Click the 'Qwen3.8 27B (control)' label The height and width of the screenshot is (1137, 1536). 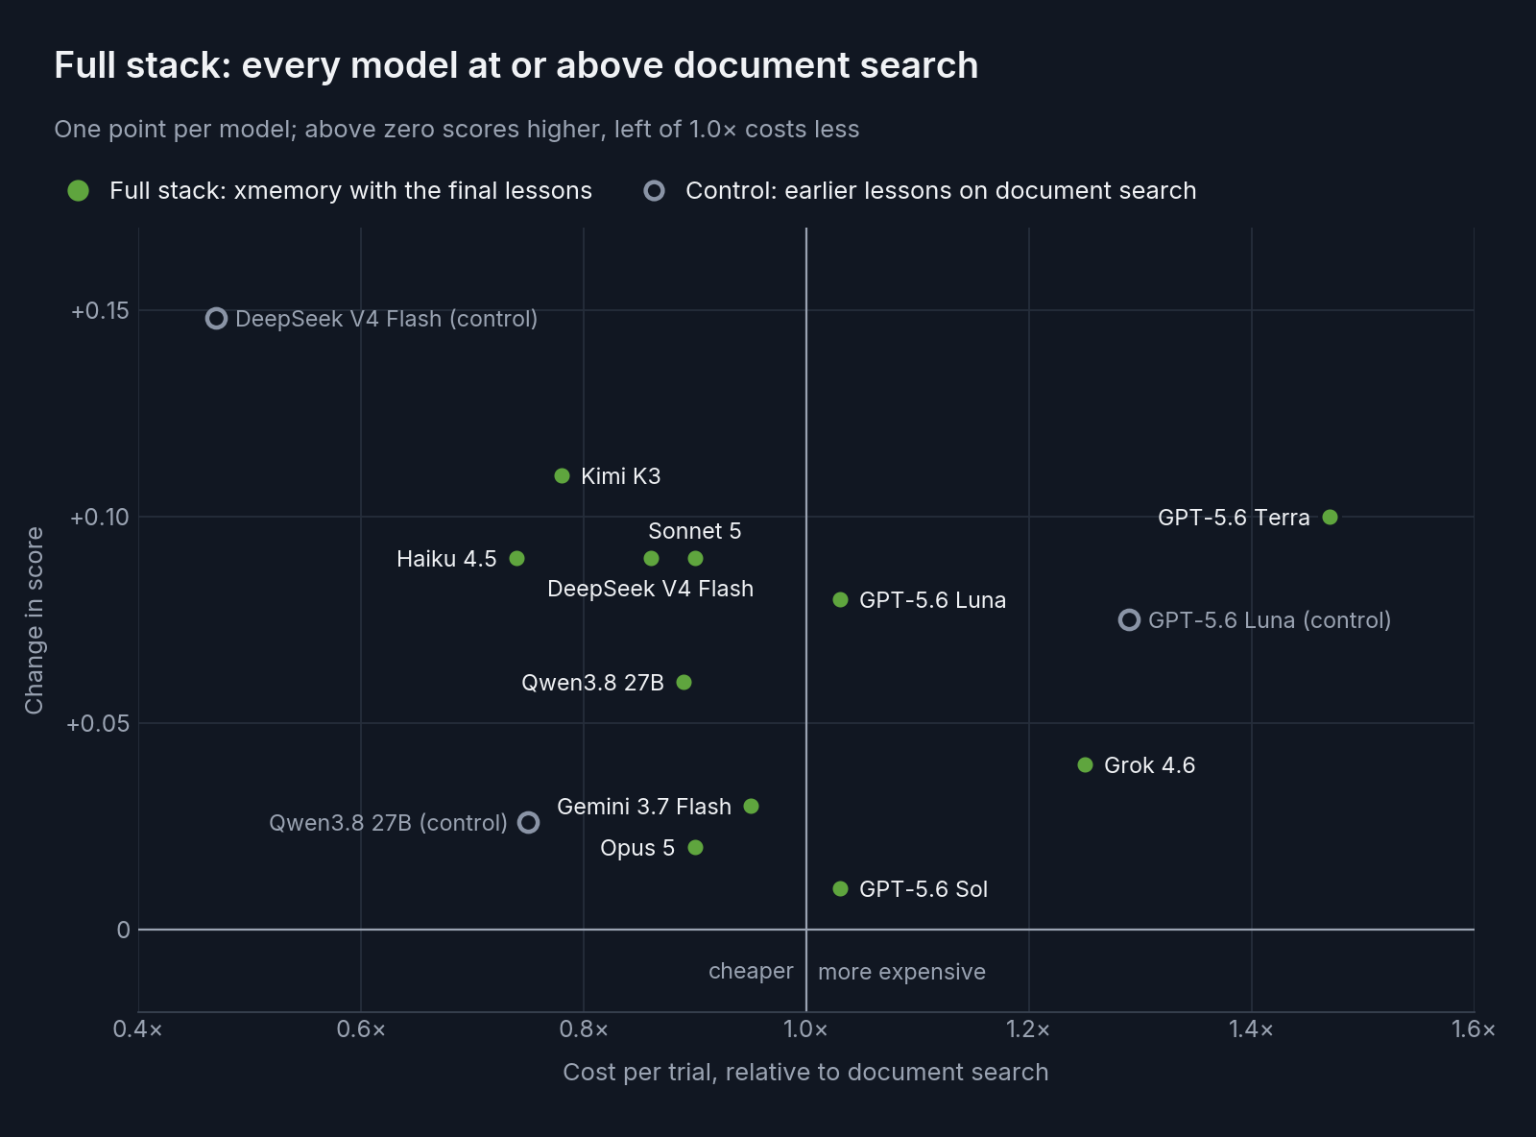[x=389, y=823]
